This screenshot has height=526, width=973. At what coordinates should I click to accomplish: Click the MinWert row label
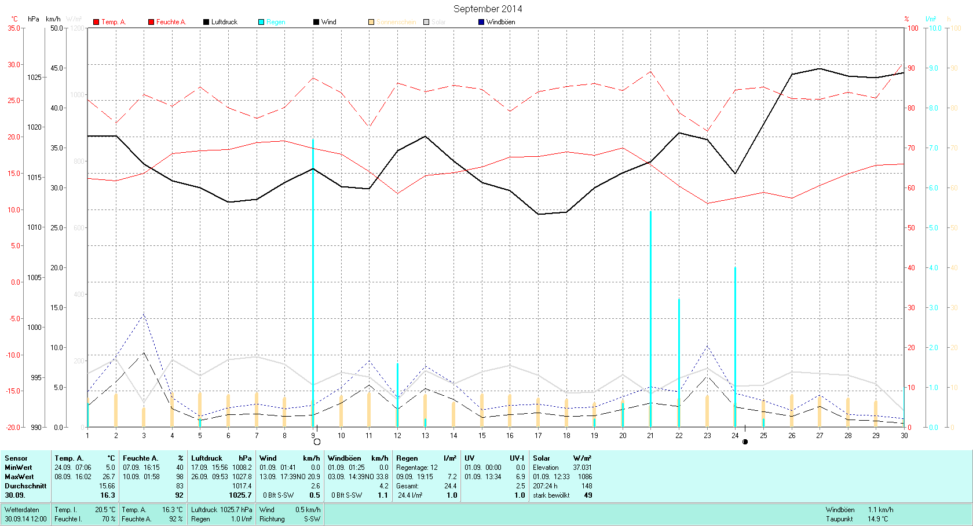point(19,468)
